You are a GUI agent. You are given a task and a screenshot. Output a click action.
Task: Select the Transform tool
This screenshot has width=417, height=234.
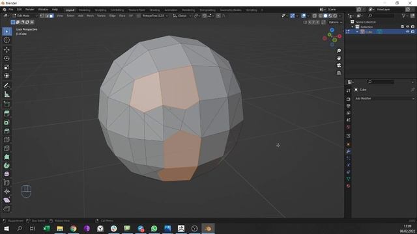(x=7, y=76)
